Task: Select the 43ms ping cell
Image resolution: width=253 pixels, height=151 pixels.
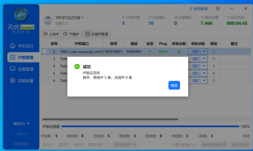Action: pos(163,52)
